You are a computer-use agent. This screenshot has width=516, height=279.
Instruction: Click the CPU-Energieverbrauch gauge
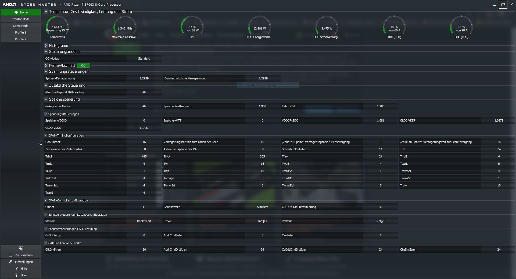coord(260,27)
